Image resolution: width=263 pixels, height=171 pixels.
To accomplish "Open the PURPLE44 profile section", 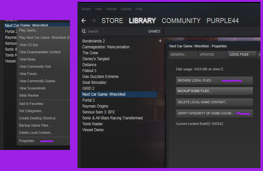I will [x=223, y=21].
